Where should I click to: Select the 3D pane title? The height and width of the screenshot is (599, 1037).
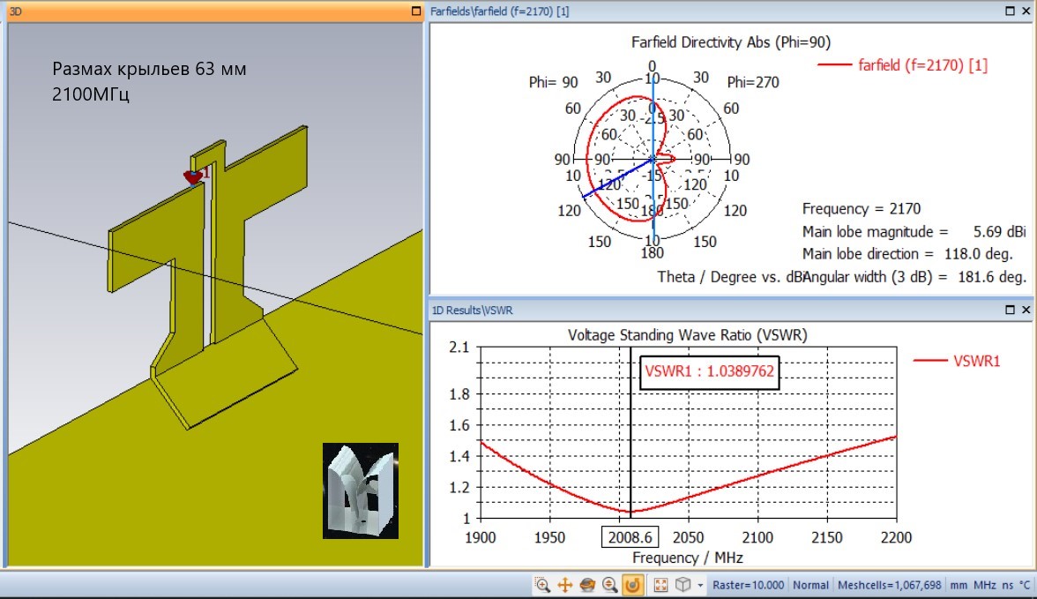pyautogui.click(x=15, y=11)
